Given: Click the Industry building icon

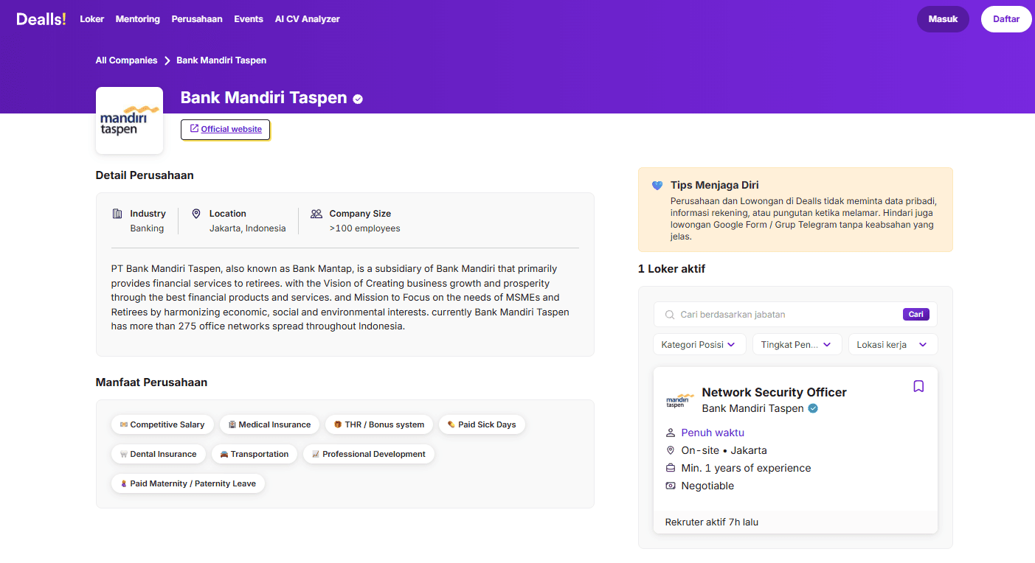Looking at the screenshot, I should click(117, 214).
